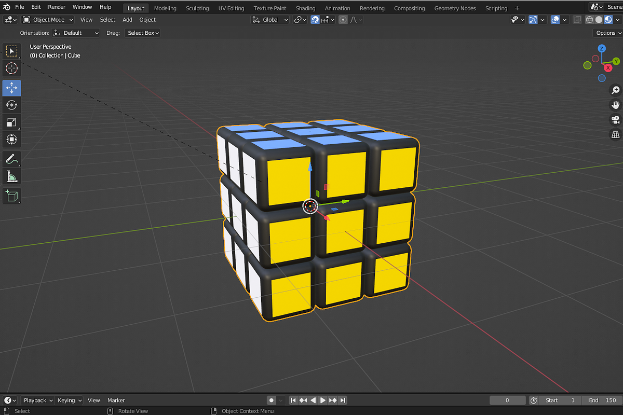Open the Drag Select Box dropdown

142,33
